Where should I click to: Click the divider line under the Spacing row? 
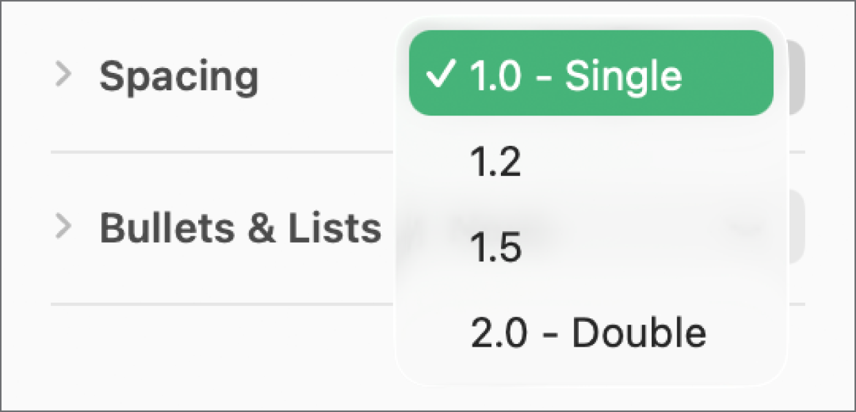(220, 152)
